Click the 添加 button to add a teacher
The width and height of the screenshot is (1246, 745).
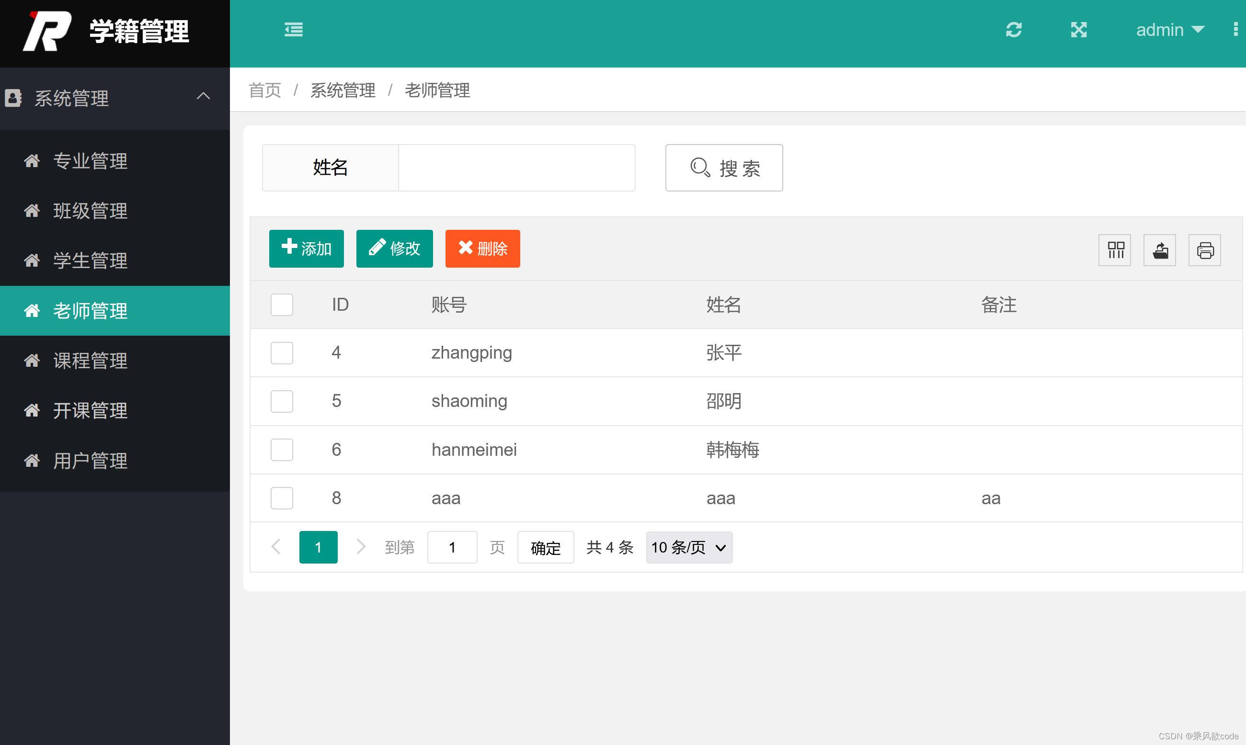point(307,248)
